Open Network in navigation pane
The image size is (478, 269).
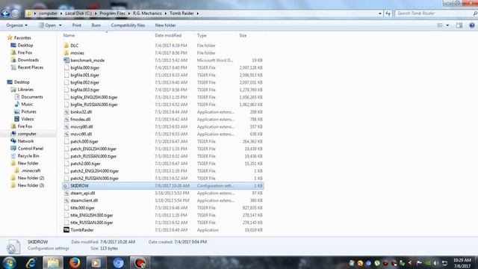(x=25, y=141)
